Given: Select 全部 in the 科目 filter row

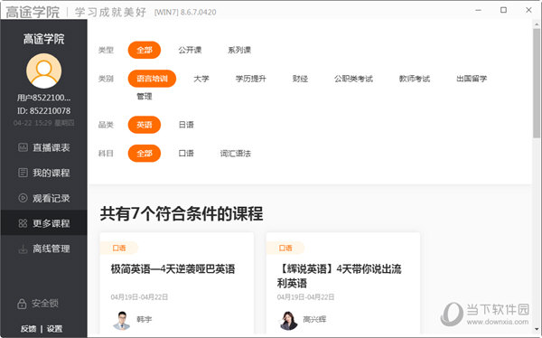Looking at the screenshot, I should click(145, 154).
